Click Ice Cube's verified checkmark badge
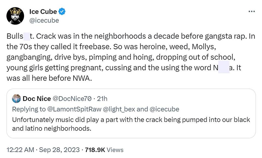The width and height of the screenshot is (262, 158). click(x=62, y=11)
